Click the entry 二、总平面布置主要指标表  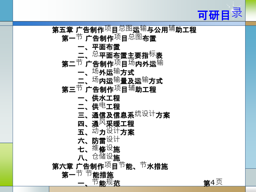(x=120, y=55)
